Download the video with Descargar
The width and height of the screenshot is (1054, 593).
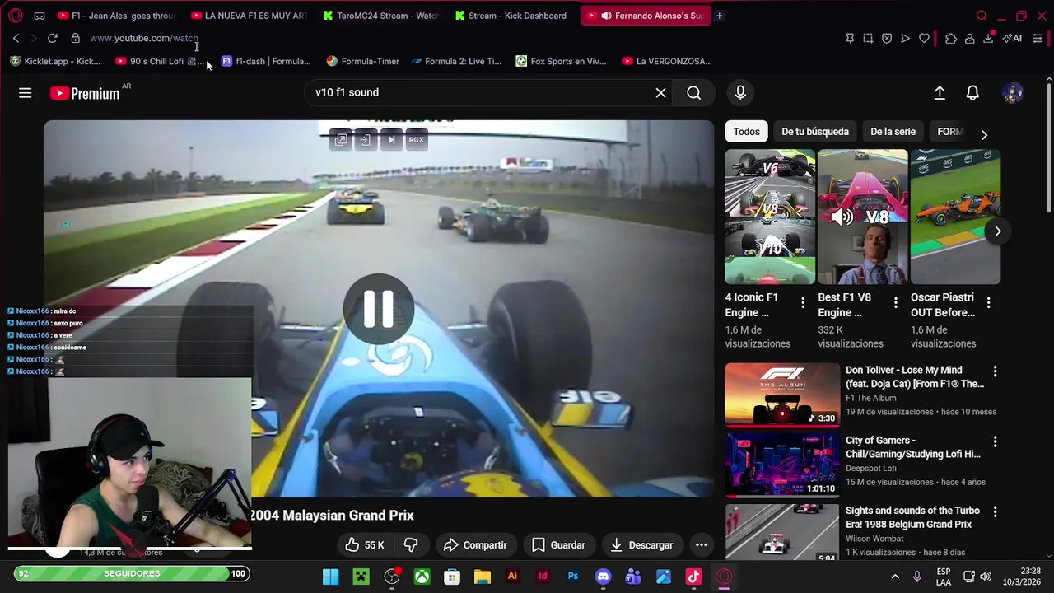[641, 545]
